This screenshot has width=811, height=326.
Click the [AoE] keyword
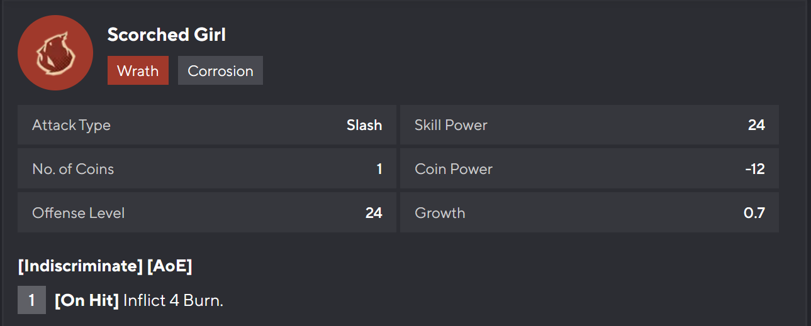pos(169,266)
